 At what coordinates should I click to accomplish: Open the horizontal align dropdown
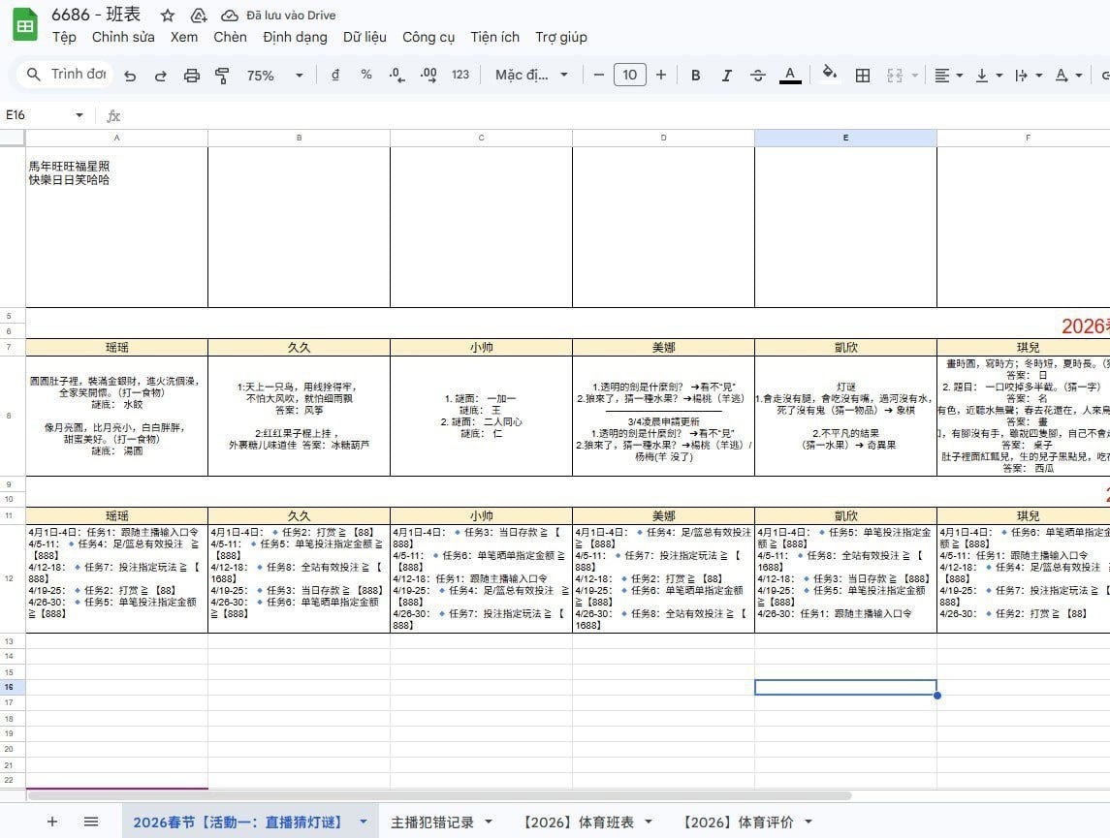point(948,76)
